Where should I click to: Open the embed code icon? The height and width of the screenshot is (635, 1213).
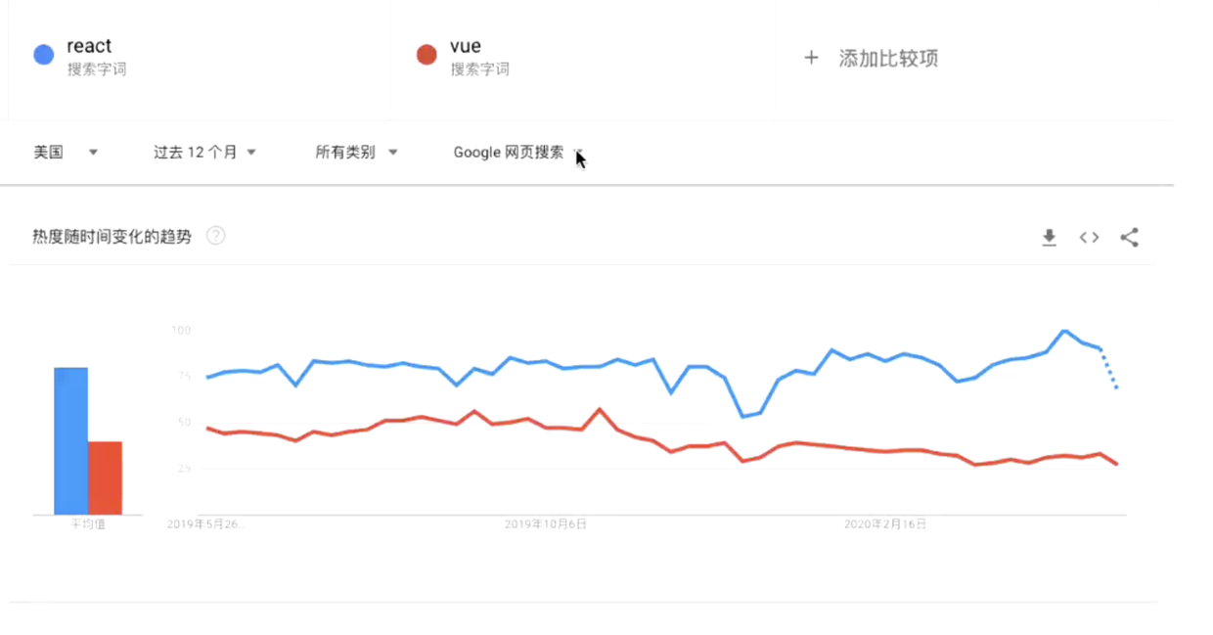[1089, 237]
